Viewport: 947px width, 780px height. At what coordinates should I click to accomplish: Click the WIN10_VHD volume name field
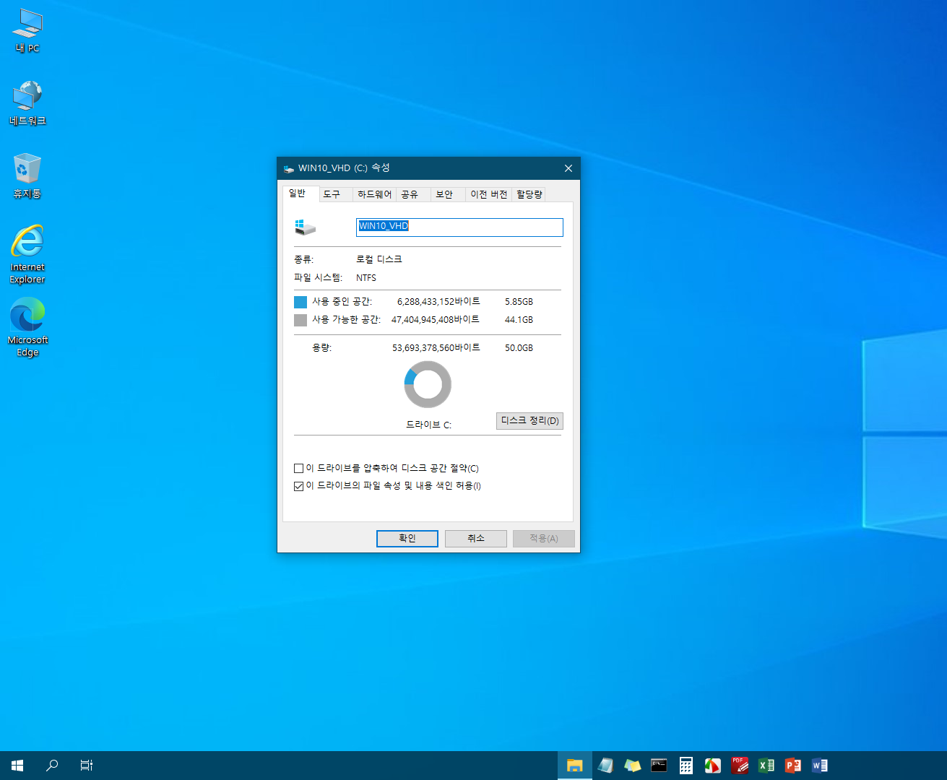(459, 227)
